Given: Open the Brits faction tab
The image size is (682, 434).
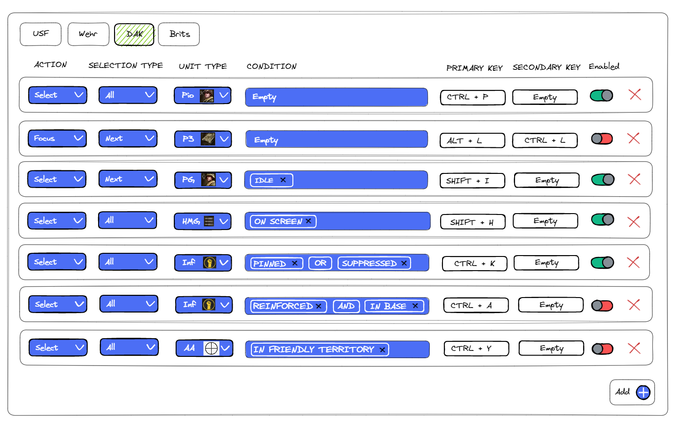Looking at the screenshot, I should click(x=179, y=34).
